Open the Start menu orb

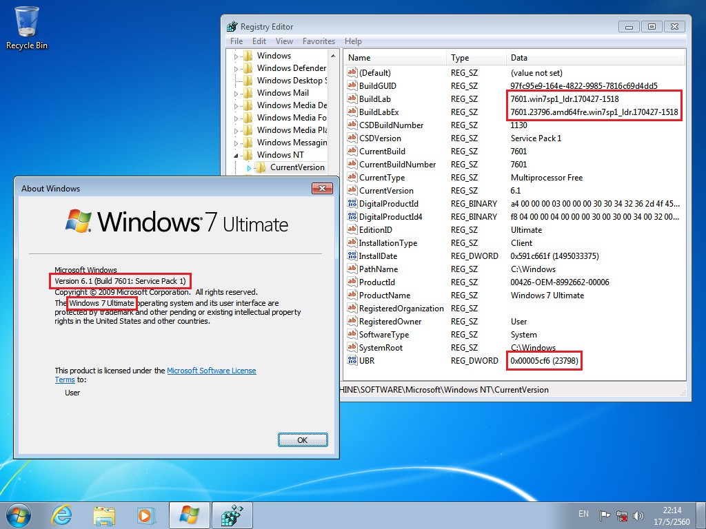click(x=19, y=515)
